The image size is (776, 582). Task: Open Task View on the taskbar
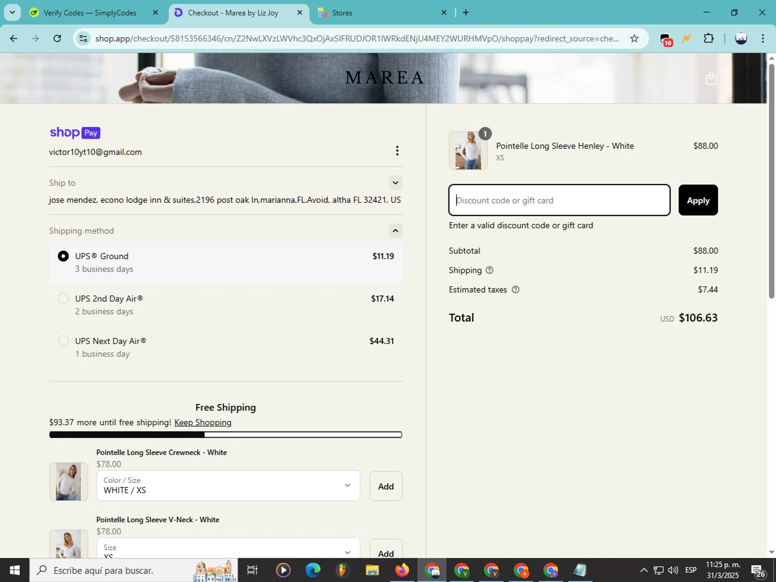pos(252,570)
